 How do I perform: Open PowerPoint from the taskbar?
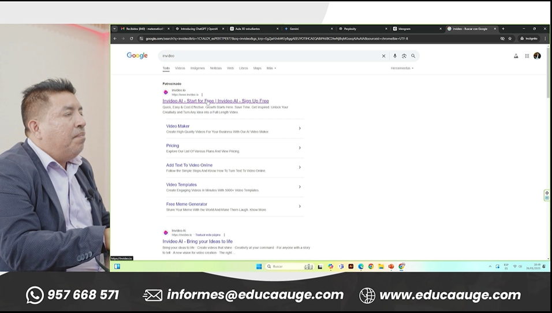tap(391, 267)
